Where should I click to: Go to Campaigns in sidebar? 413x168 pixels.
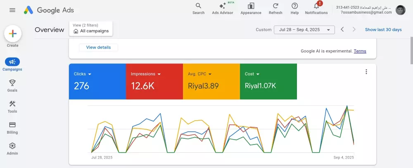click(x=12, y=65)
